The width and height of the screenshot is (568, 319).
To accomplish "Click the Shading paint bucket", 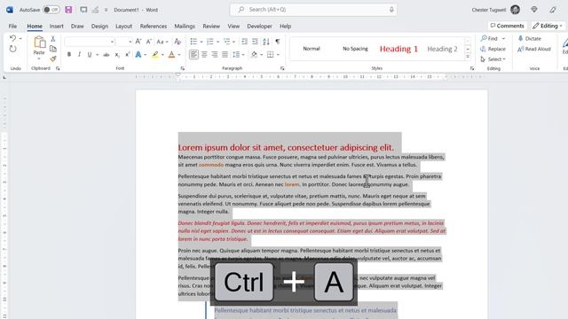I will [x=254, y=55].
